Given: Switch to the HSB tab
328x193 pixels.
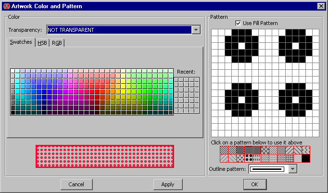Looking at the screenshot, I should coord(42,43).
